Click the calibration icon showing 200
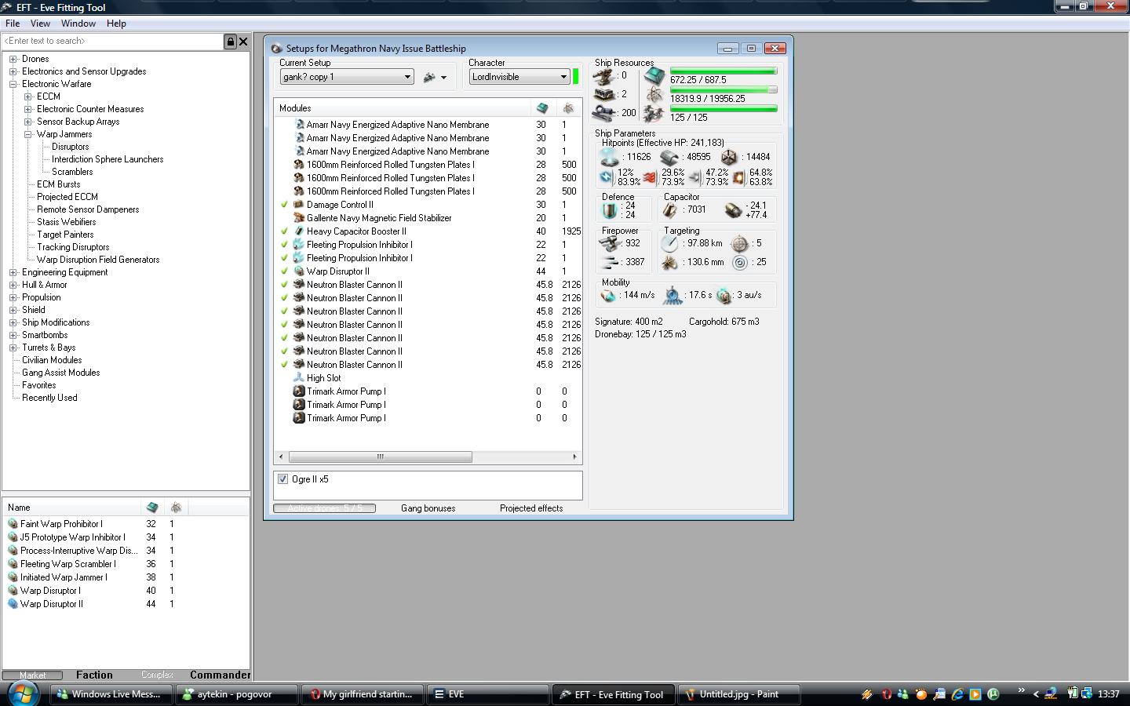The image size is (1130, 706). point(603,113)
